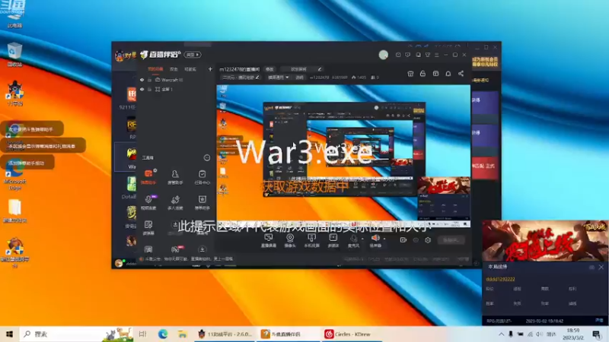Click the plus icon to add scene

[x=210, y=69]
